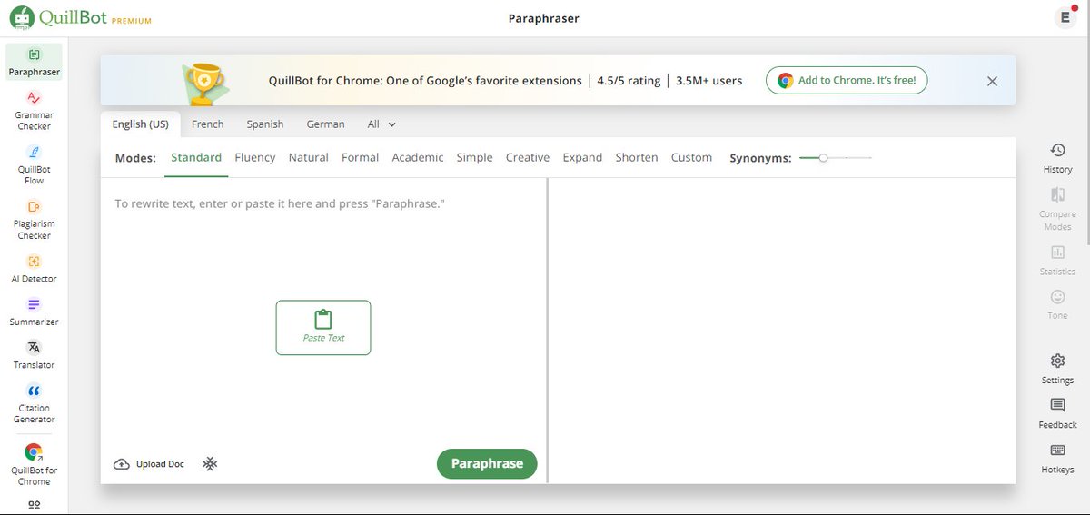Expand the All languages dropdown
The width and height of the screenshot is (1090, 515).
point(381,124)
